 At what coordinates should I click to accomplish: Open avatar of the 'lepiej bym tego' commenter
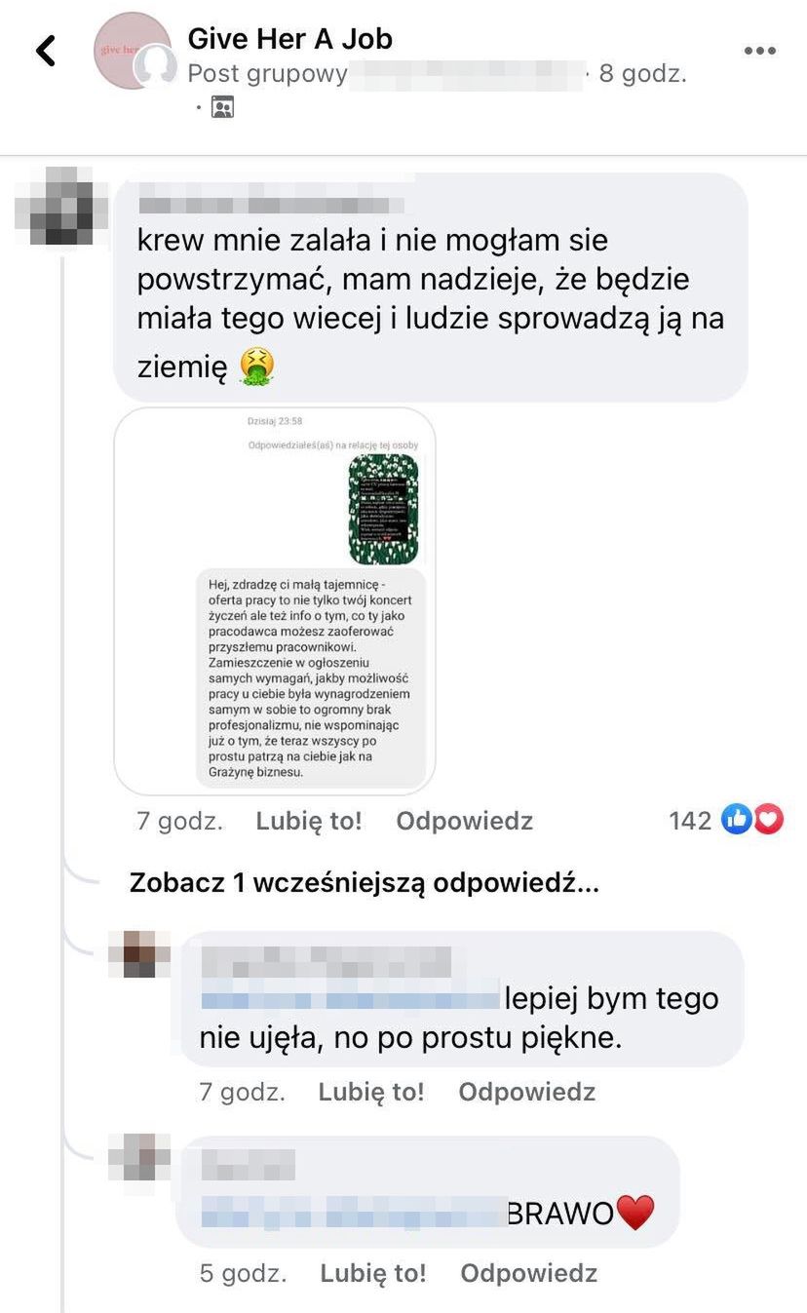[x=138, y=953]
